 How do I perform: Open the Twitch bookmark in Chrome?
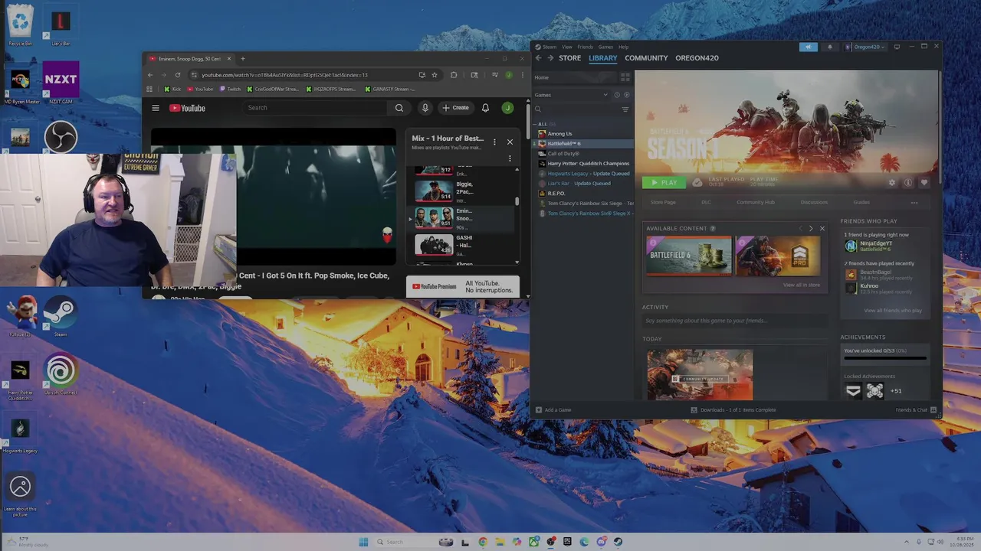click(x=230, y=89)
